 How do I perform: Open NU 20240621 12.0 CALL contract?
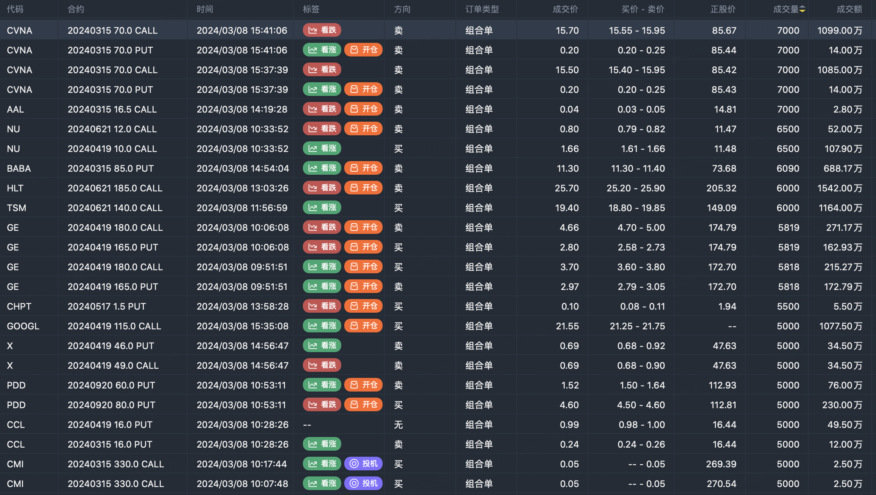[112, 129]
